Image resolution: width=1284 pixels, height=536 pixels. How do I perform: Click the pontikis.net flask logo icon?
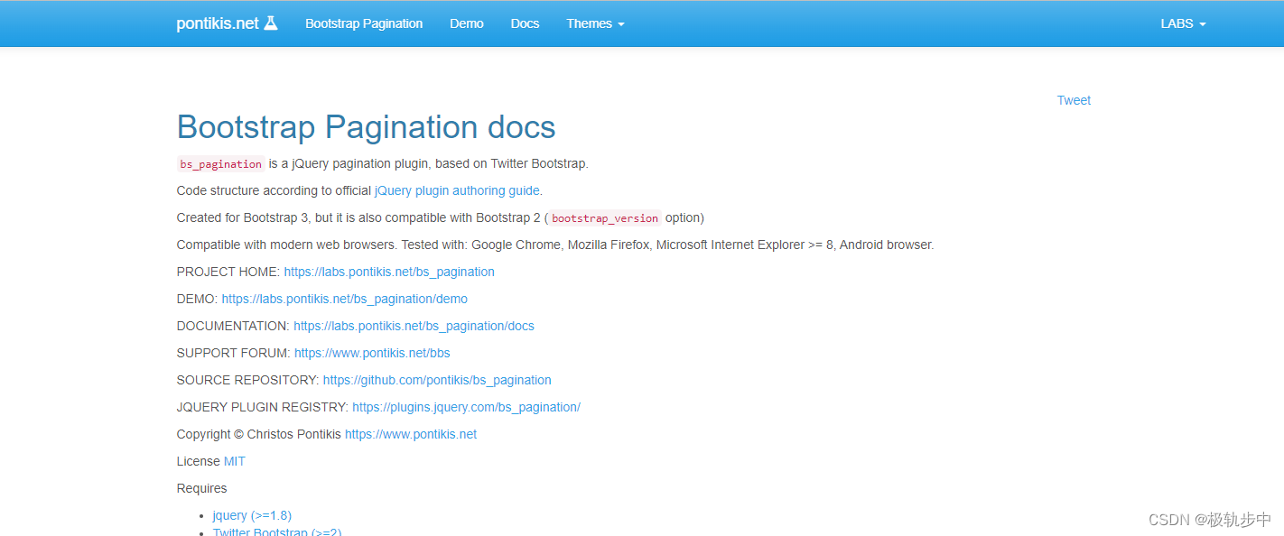pyautogui.click(x=271, y=23)
